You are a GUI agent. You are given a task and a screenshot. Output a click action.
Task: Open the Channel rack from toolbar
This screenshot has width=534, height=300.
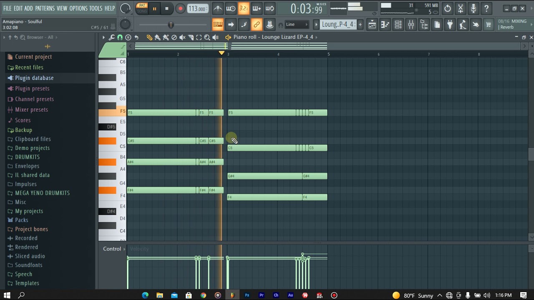pos(398,25)
